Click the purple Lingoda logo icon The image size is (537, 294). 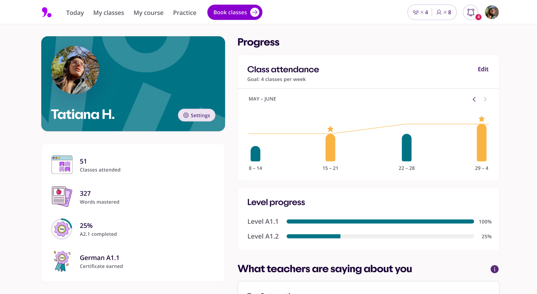47,13
